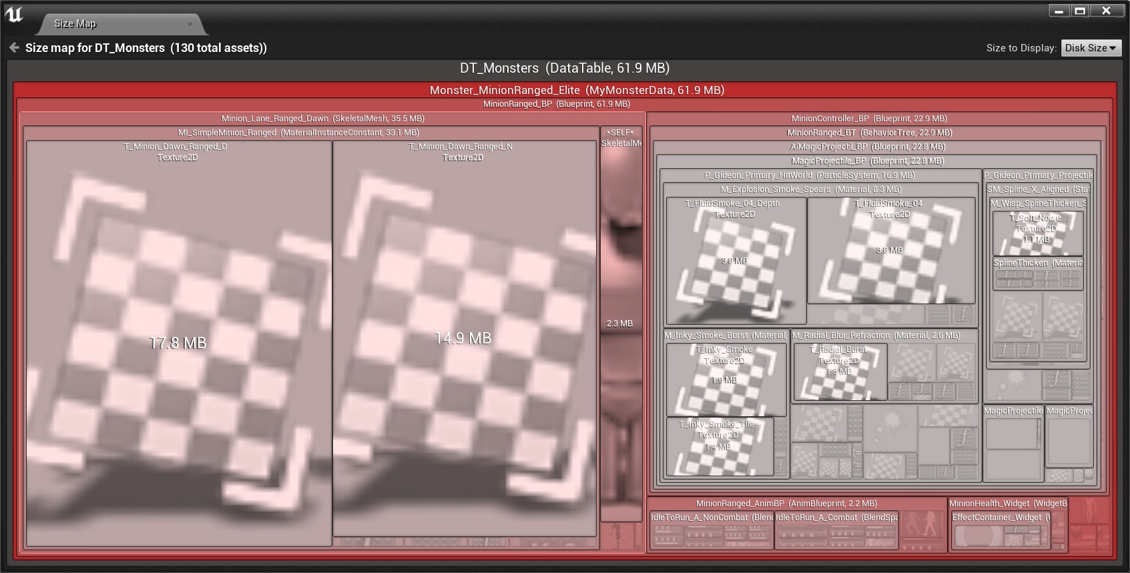Select the Minion_Lane_Ranged_Dawn SkeletalMesh node
This screenshot has width=1130, height=573.
[323, 119]
